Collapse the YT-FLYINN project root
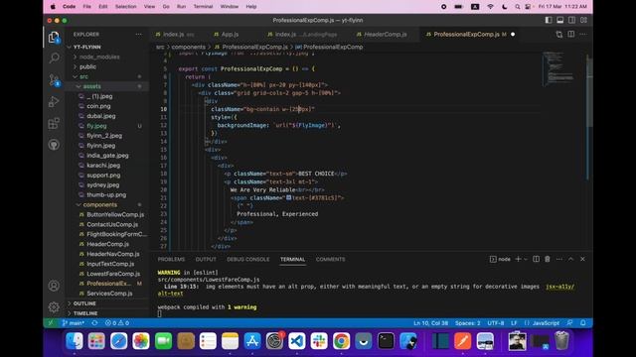Viewport: 636px width, 357px height. click(x=86, y=47)
